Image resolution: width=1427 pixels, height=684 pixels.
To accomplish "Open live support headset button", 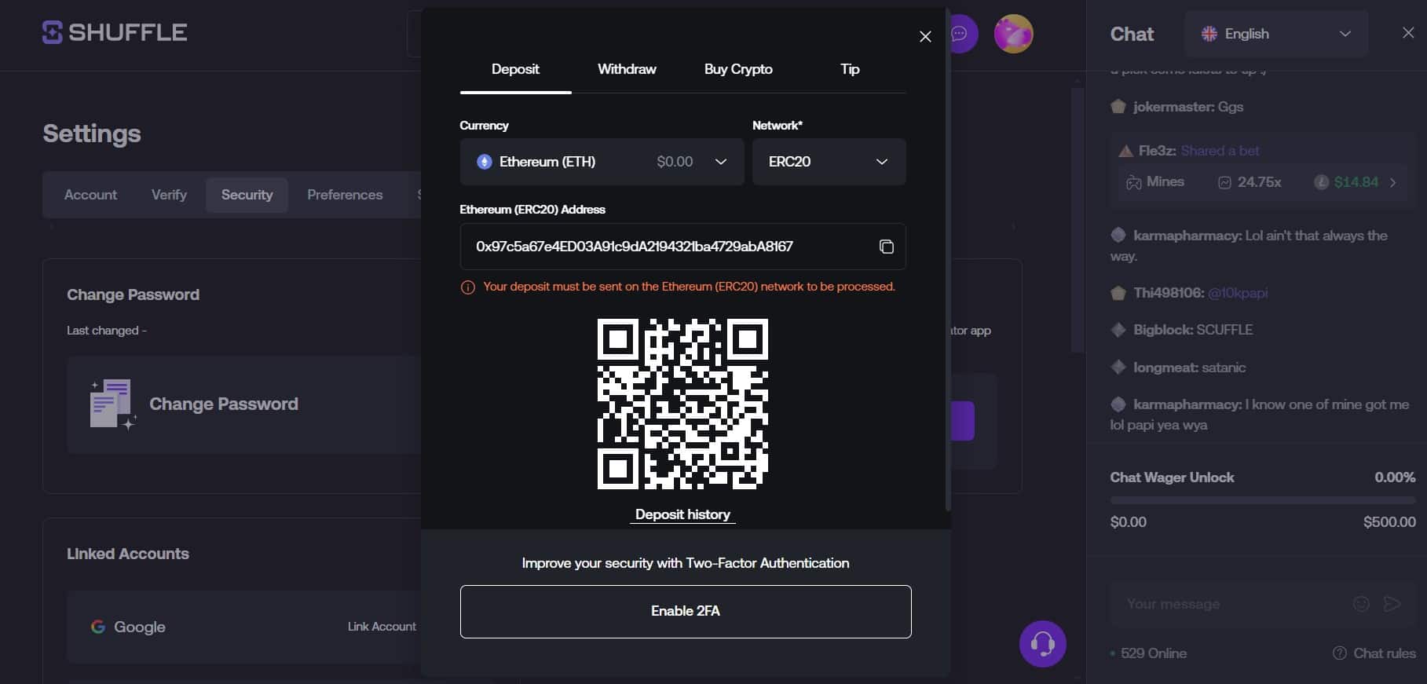I will coord(1042,644).
